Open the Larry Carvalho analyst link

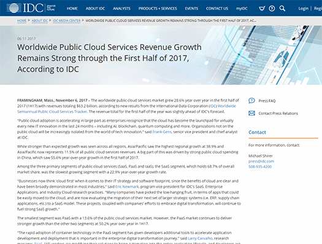click(x=200, y=238)
